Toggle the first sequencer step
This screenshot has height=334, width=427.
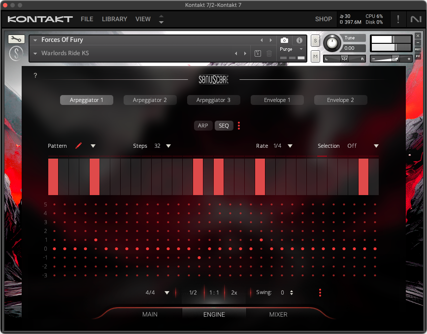tap(53, 177)
